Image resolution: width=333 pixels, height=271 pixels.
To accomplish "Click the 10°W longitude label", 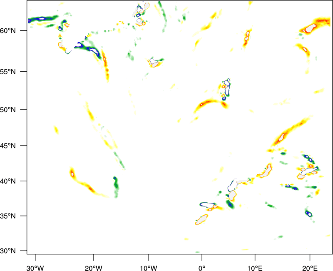I will pyautogui.click(x=149, y=268).
